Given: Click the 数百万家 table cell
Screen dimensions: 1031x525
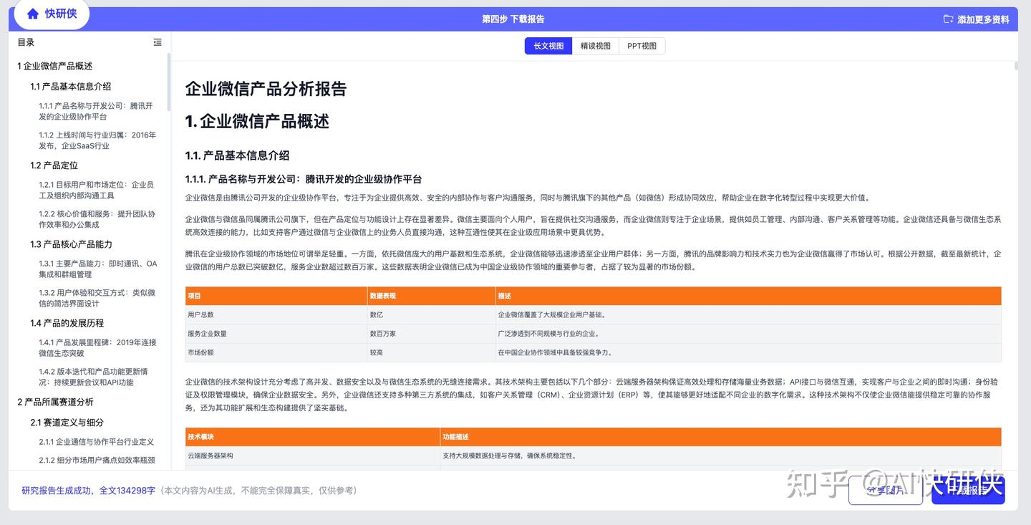Looking at the screenshot, I should pyautogui.click(x=432, y=334).
